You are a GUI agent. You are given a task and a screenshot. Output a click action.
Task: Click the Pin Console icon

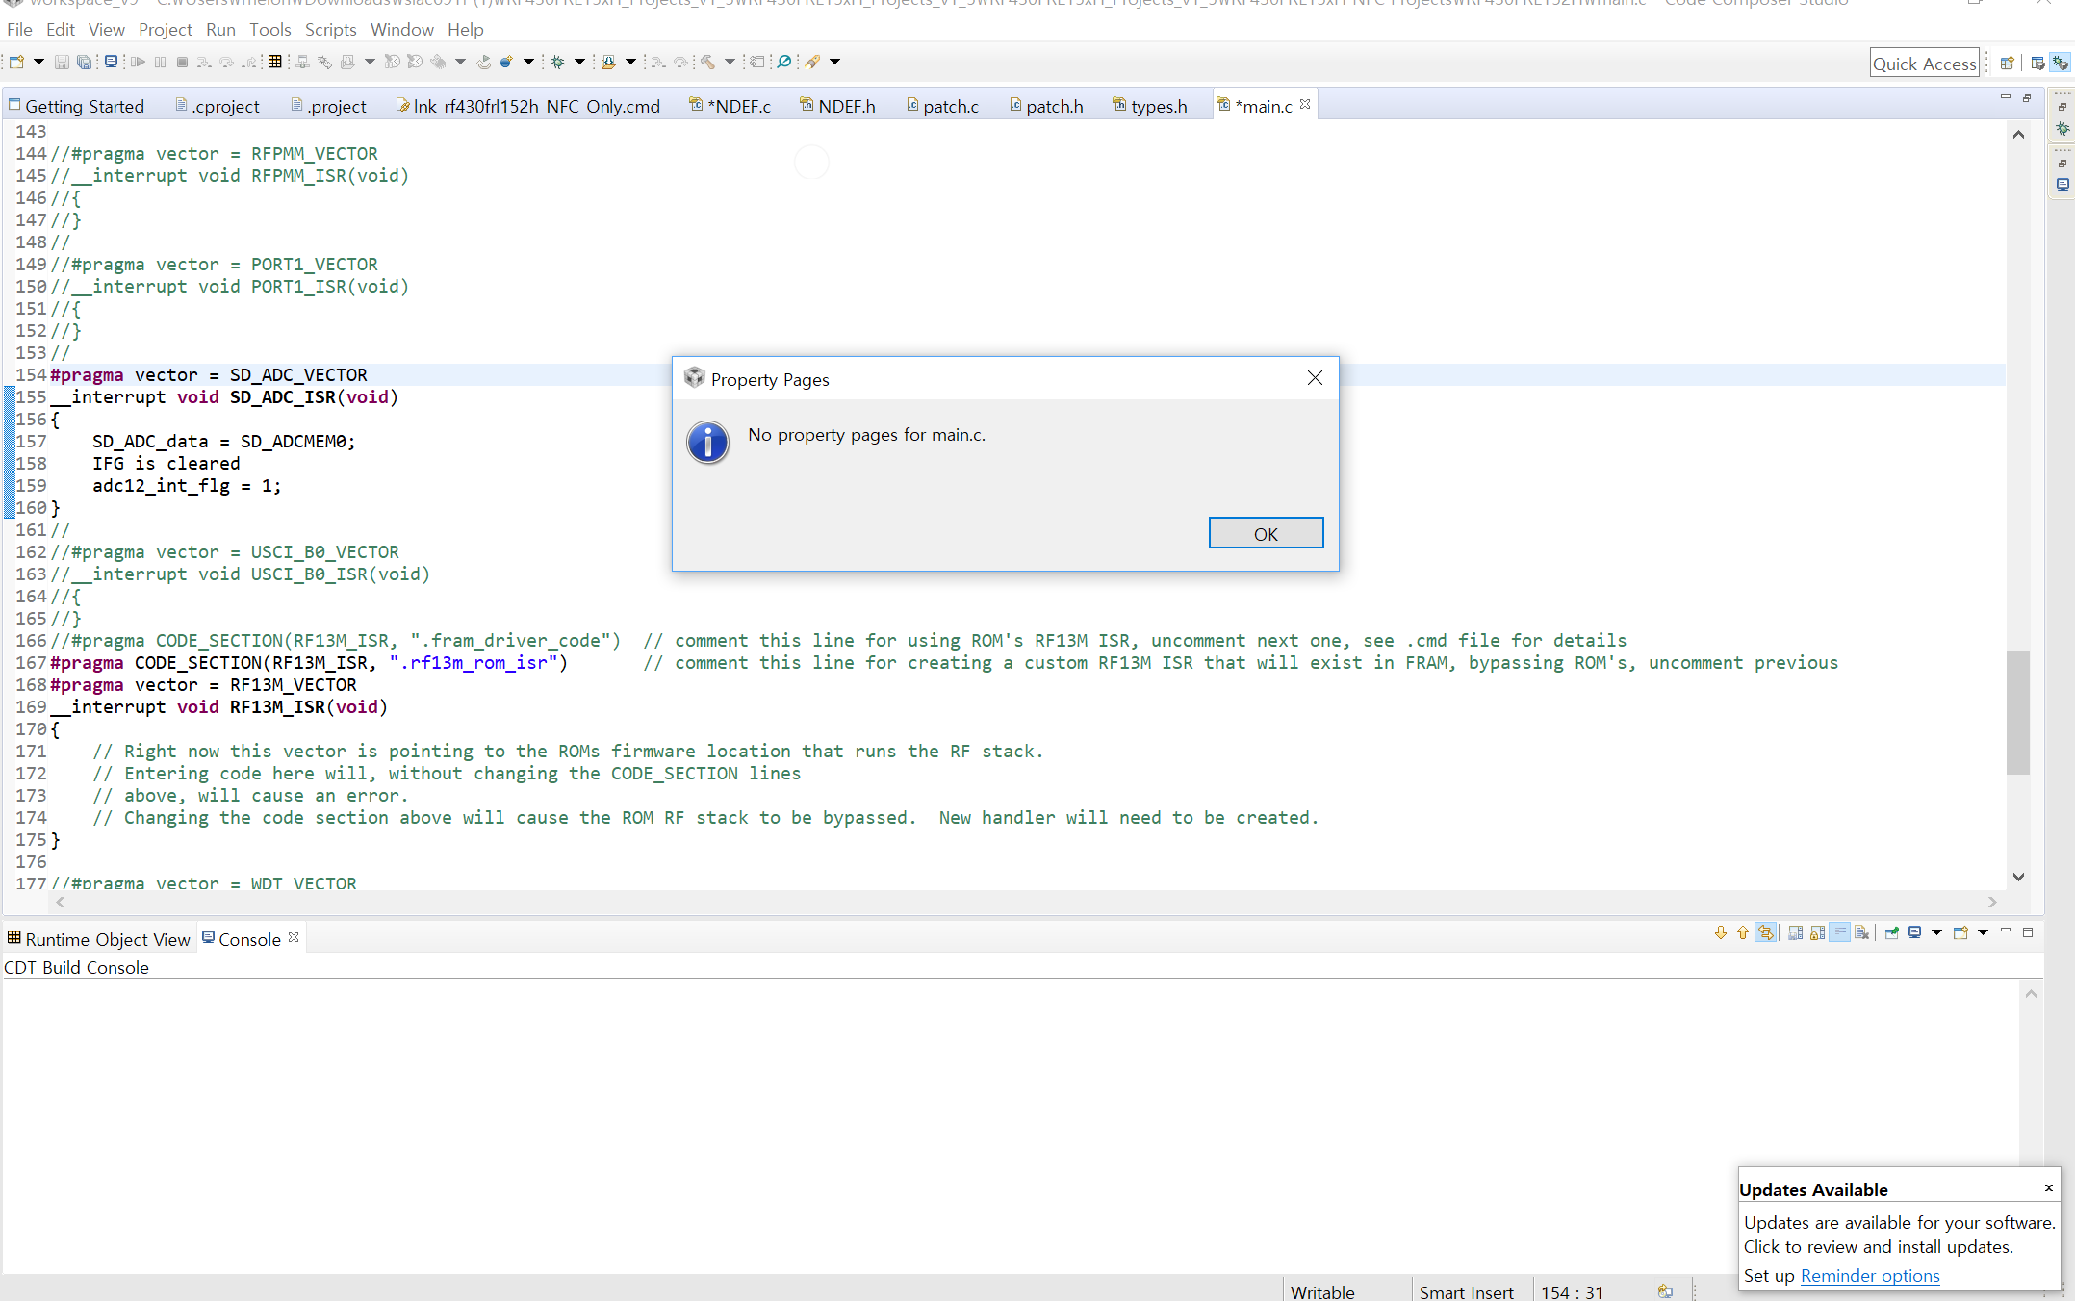(x=1892, y=932)
